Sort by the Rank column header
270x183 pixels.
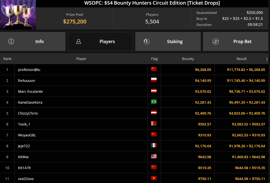pyautogui.click(x=7, y=59)
